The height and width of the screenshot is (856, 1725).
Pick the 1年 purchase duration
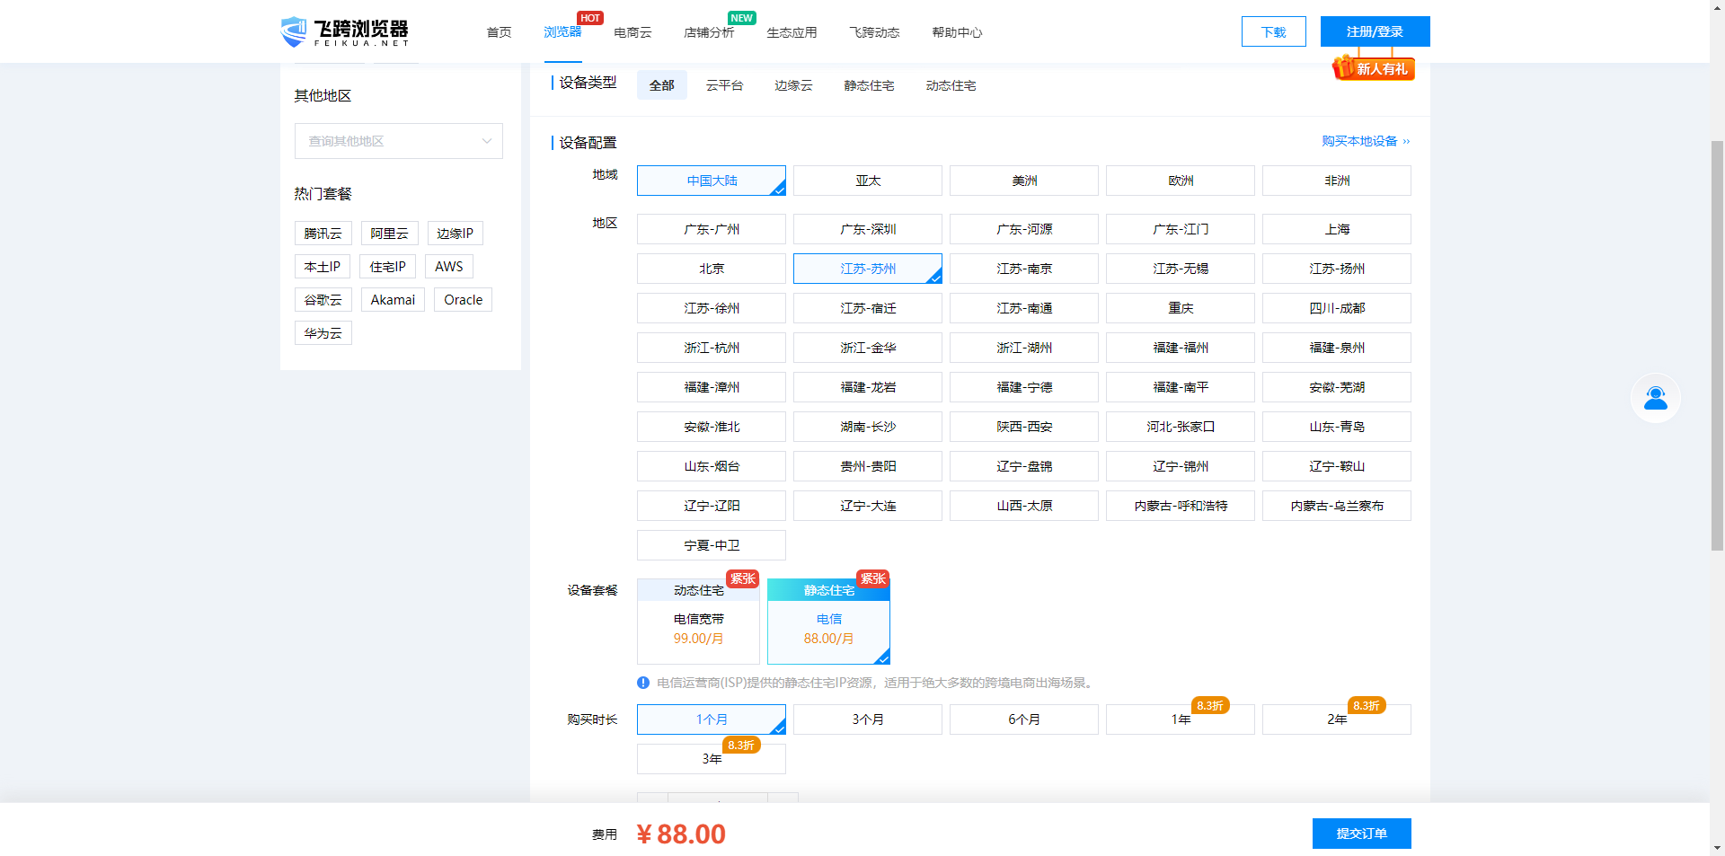[1180, 719]
